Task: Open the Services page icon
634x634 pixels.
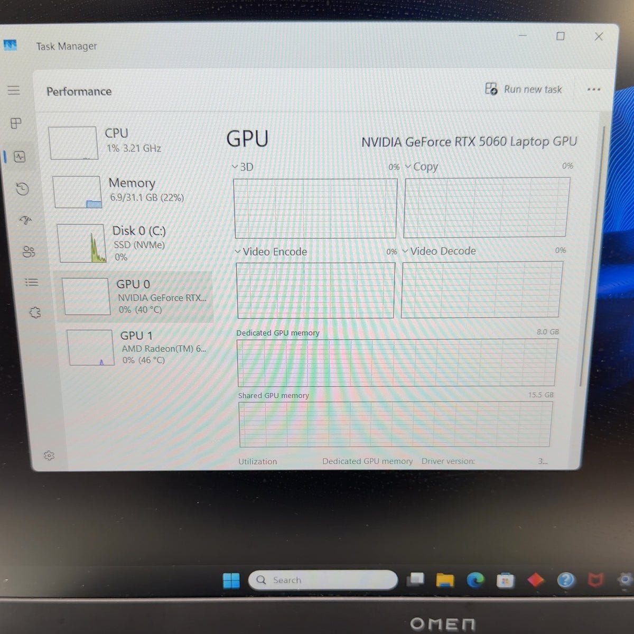Action: pyautogui.click(x=35, y=313)
